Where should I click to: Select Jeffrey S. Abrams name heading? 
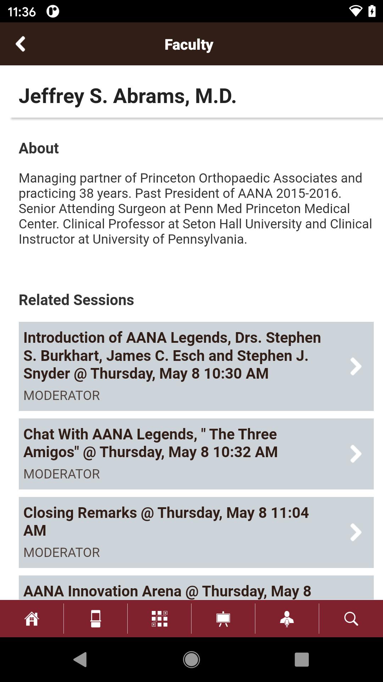click(x=128, y=96)
